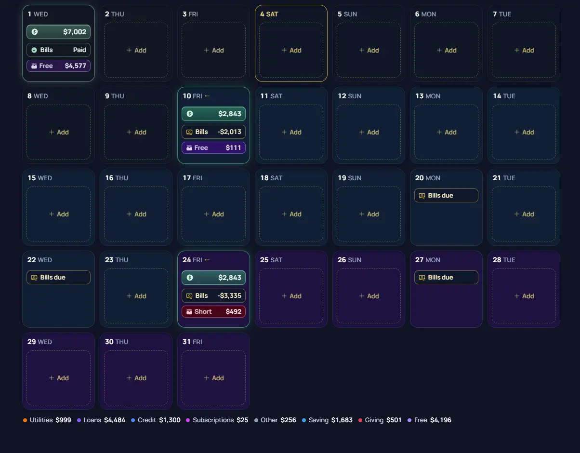Click the arrow icon next to 24 FRI

[207, 260]
